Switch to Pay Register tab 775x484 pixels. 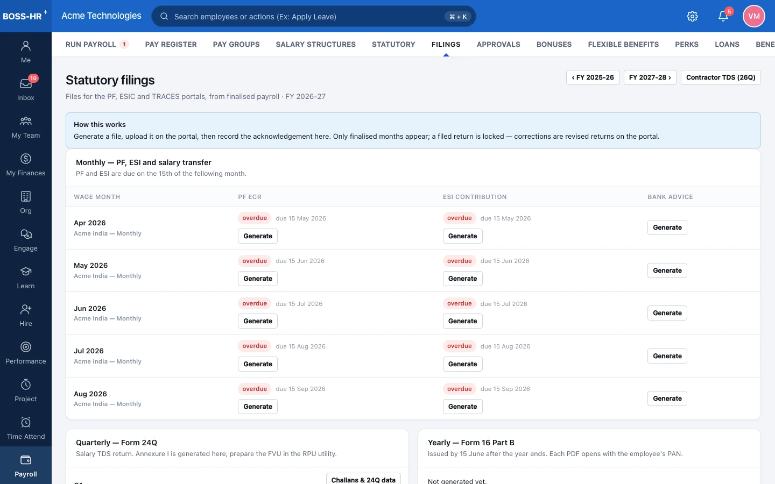click(171, 45)
